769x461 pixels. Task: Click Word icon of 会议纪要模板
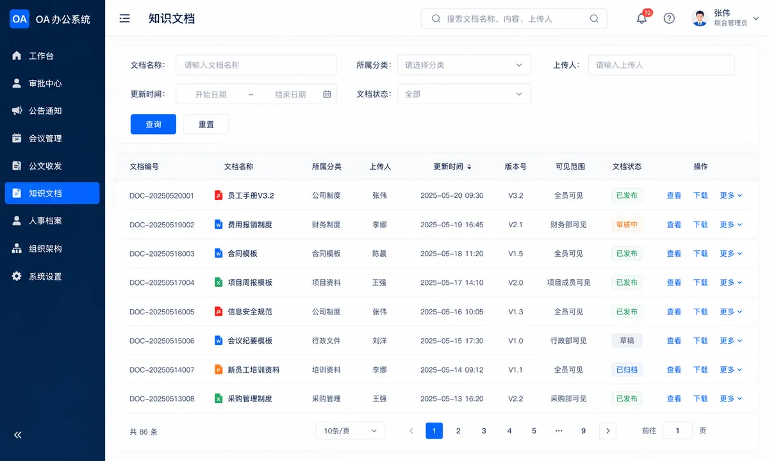coord(219,341)
